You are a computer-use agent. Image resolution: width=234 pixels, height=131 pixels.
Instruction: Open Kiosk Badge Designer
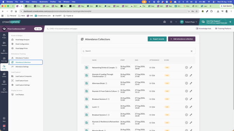(x=22, y=40)
